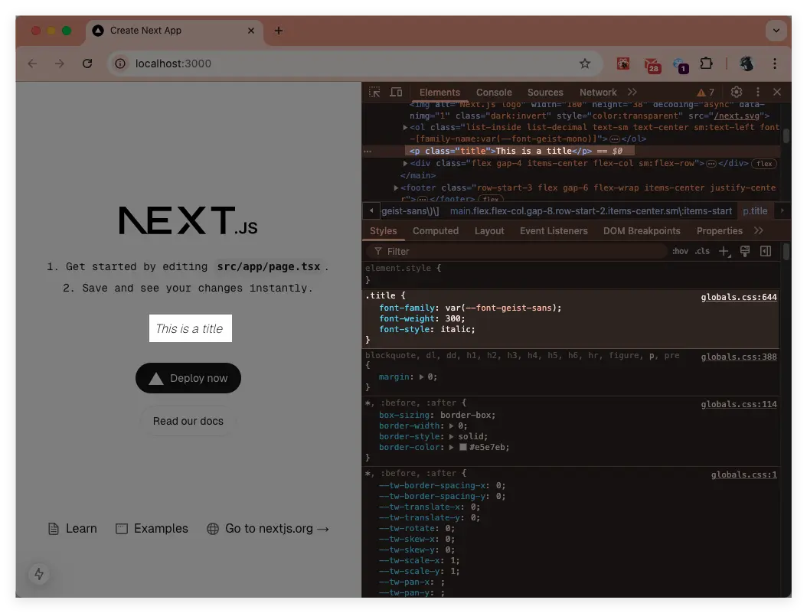Open the Event Listeners sub-tab
The height and width of the screenshot is (613, 807).
pos(554,231)
